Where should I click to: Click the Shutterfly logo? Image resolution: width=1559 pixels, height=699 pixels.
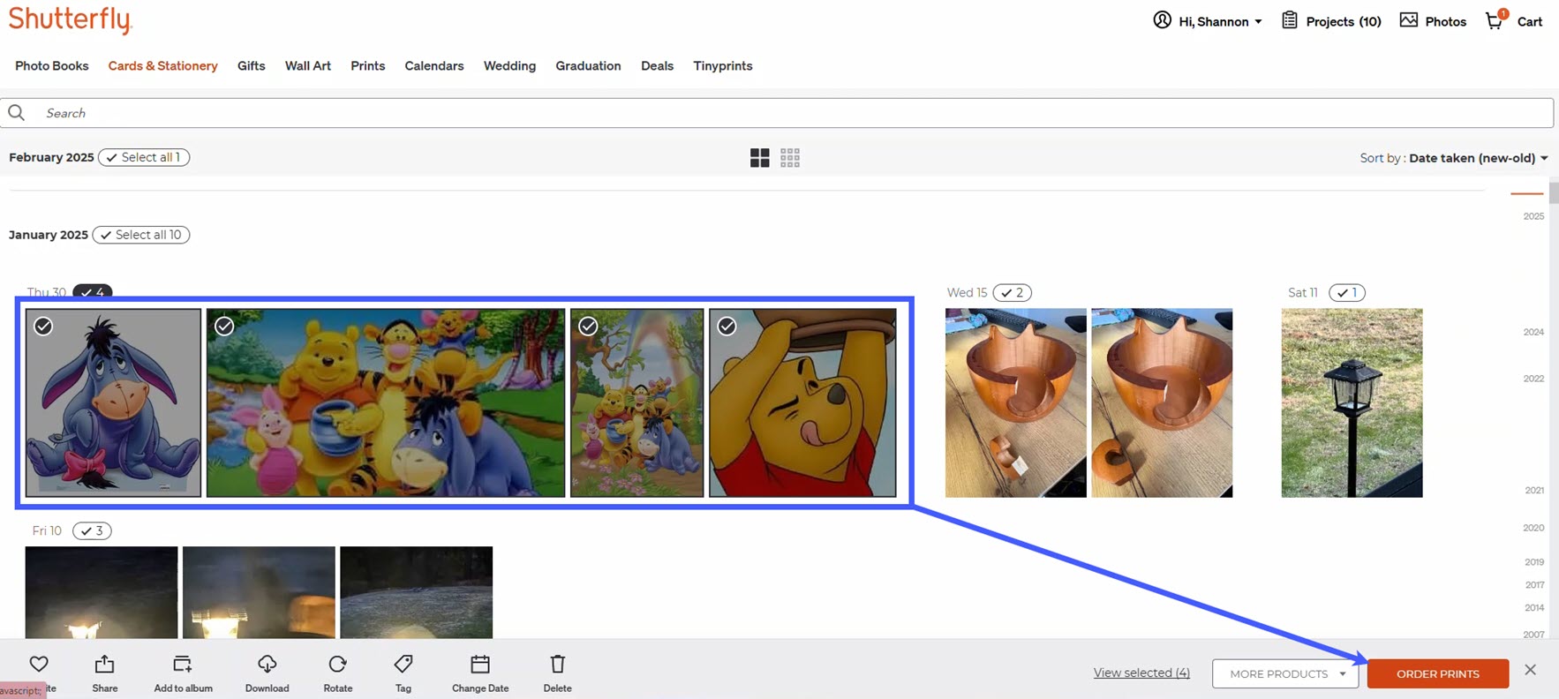[70, 20]
